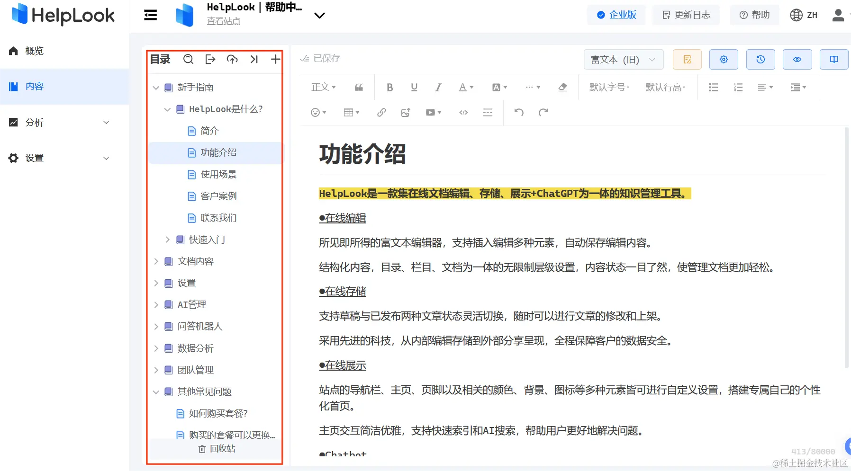Open the text background color picker
Image resolution: width=851 pixels, height=471 pixels.
point(499,87)
